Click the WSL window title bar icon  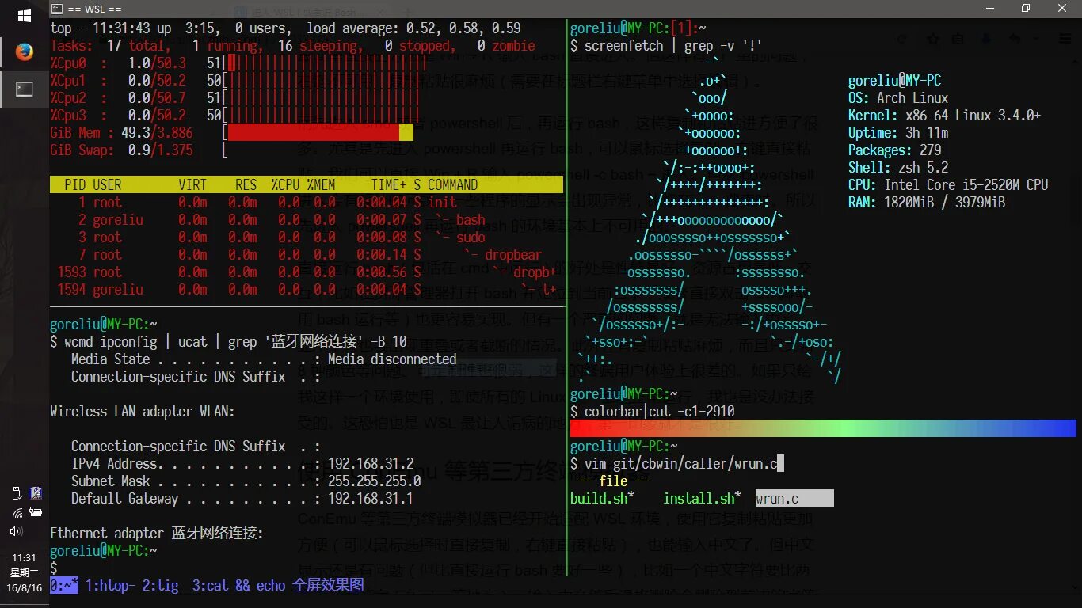tap(57, 9)
